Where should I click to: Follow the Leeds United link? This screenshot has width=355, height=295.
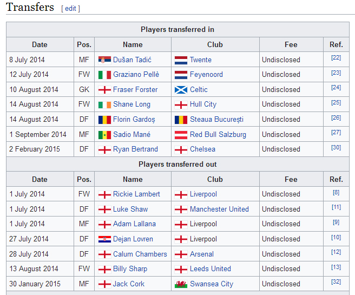click(210, 269)
